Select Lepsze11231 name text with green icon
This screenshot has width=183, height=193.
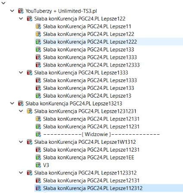point(91,127)
